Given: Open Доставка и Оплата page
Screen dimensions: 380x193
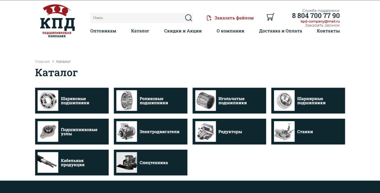Looking at the screenshot, I should 281,31.
